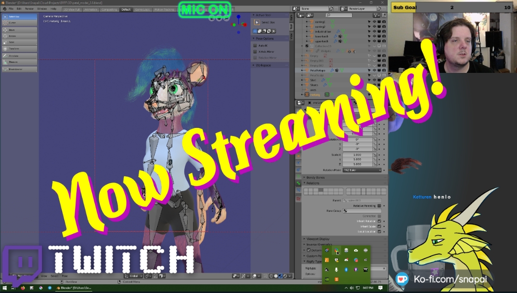
Task: Switch to the Animation workspace tab
Action: point(91,10)
